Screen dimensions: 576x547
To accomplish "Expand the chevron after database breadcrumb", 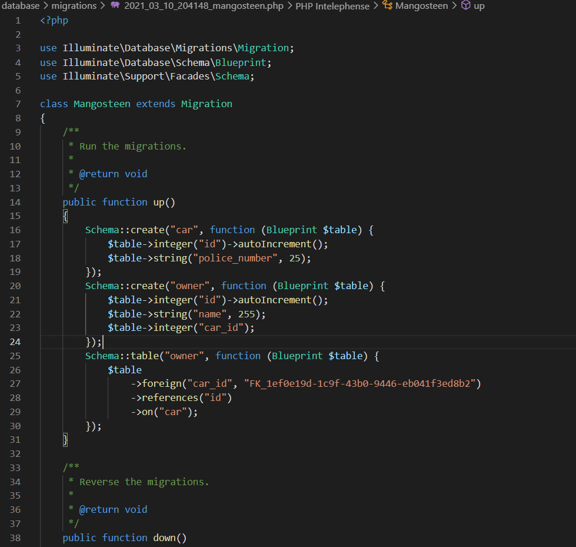I will click(45, 5).
